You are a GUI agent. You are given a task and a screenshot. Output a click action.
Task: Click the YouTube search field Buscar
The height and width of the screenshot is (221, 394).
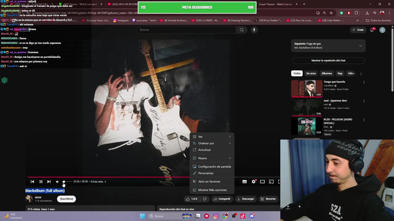point(186,30)
